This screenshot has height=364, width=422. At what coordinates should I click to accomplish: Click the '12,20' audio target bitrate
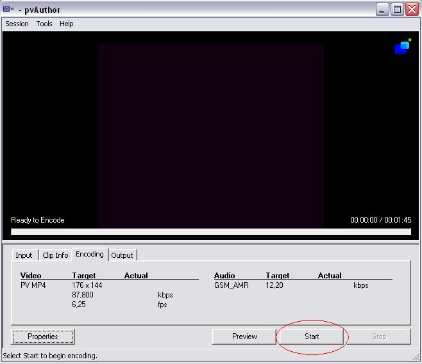click(274, 285)
